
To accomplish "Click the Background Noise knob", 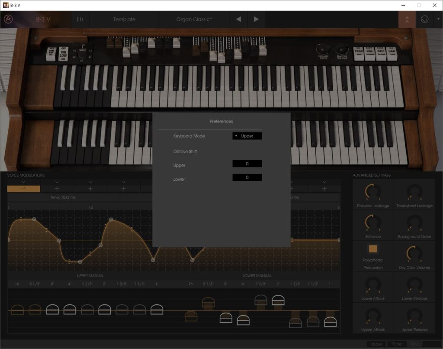I will coord(414,222).
